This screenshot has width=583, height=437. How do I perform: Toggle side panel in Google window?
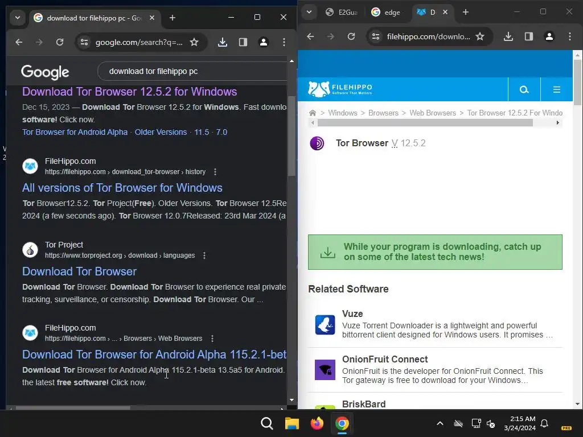[x=243, y=42]
